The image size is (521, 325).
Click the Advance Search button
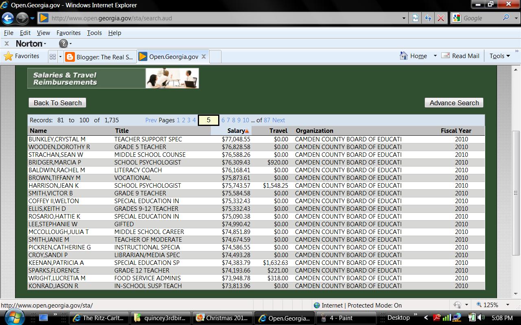pyautogui.click(x=454, y=103)
